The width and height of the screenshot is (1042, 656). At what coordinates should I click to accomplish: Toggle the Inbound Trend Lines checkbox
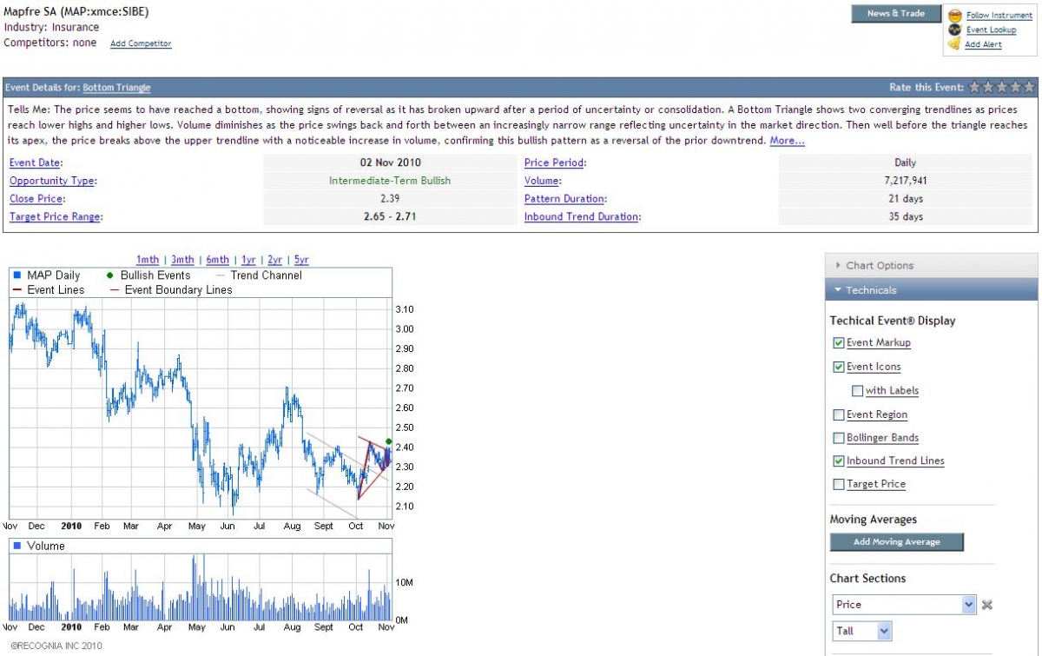839,461
